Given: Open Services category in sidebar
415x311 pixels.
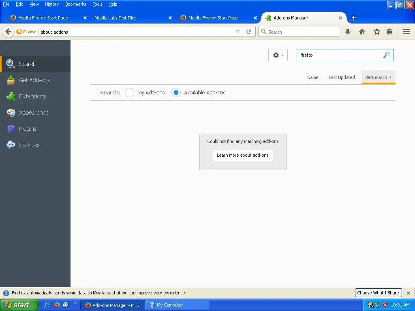Looking at the screenshot, I should click(36, 145).
